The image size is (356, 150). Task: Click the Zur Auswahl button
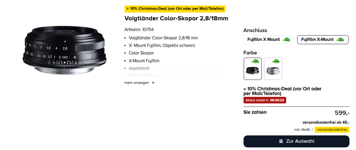(x=296, y=141)
